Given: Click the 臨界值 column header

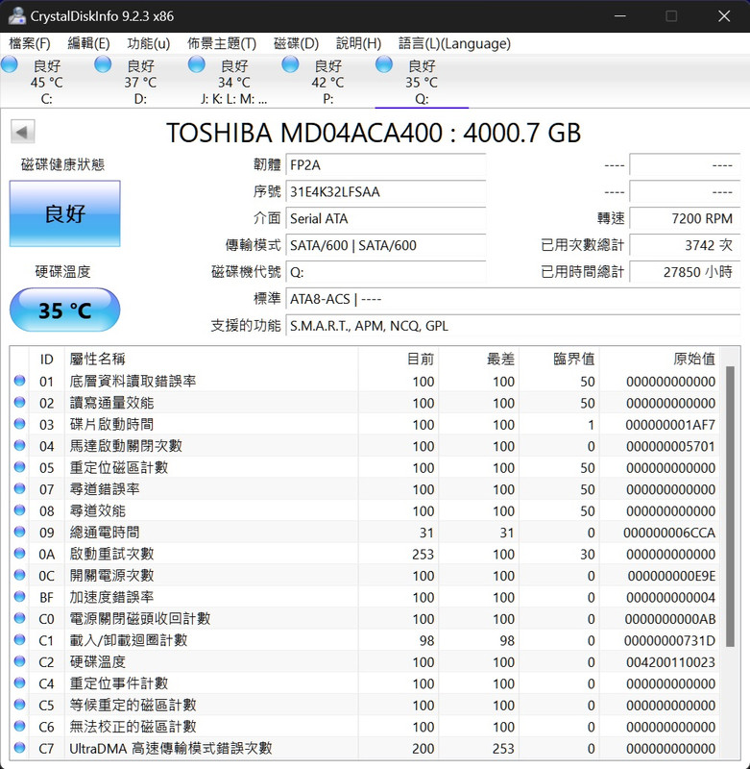Looking at the screenshot, I should tap(560, 359).
